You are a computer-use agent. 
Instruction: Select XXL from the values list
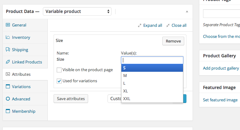(152, 99)
